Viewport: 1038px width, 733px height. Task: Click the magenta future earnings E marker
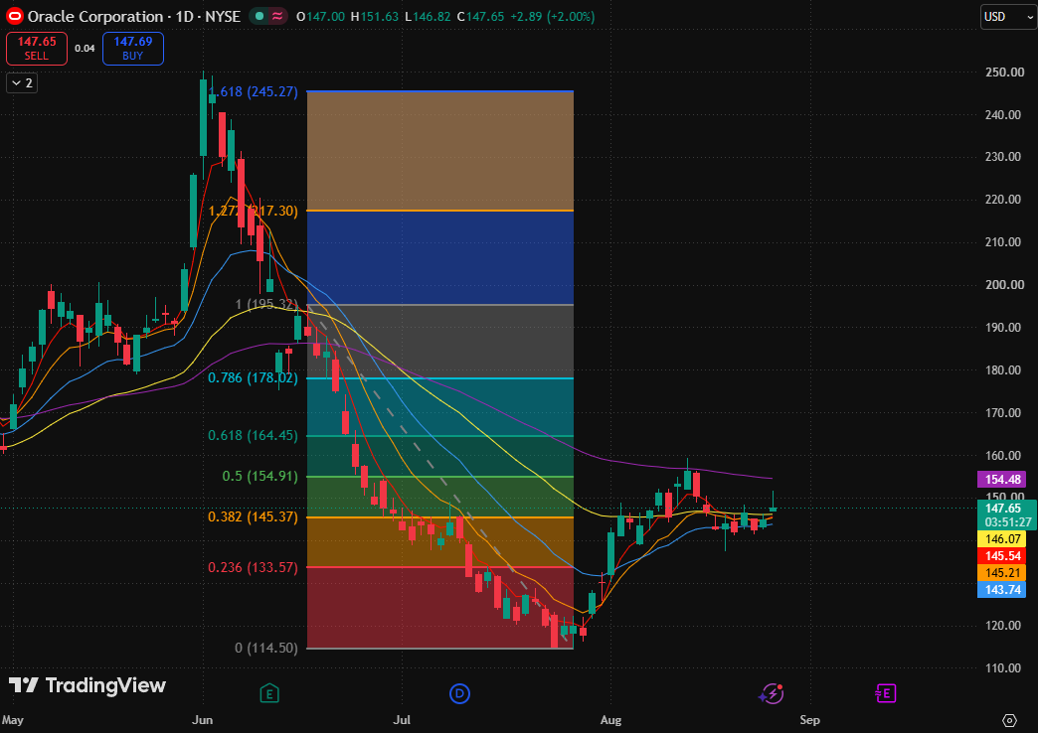pos(886,693)
